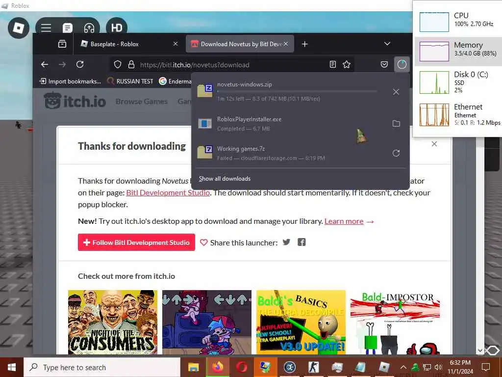
Task: Click the page scrollbar down arrow
Action: (479, 350)
